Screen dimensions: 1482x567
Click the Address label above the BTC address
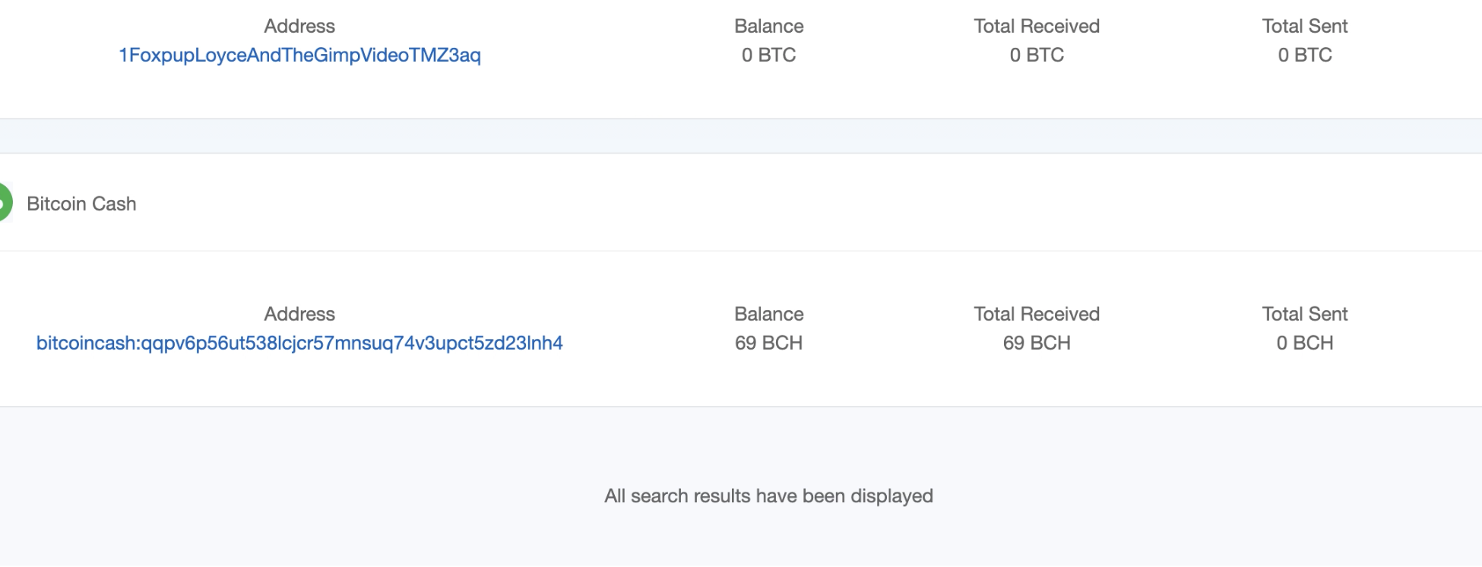pos(299,27)
